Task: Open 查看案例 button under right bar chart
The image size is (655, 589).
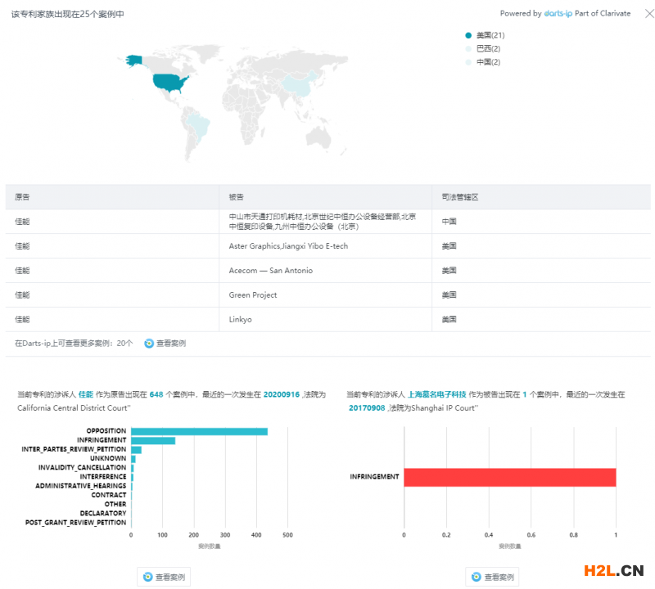Action: [x=492, y=577]
